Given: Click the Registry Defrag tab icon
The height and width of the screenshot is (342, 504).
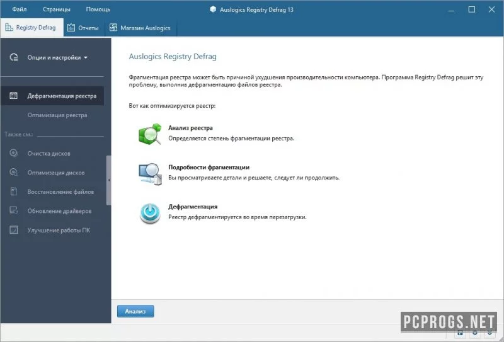Looking at the screenshot, I should click(x=9, y=28).
